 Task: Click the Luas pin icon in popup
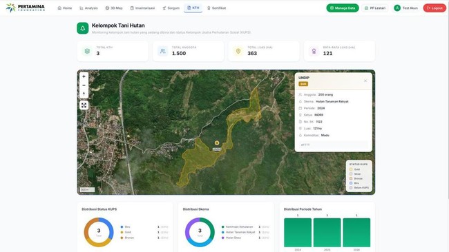coord(300,129)
